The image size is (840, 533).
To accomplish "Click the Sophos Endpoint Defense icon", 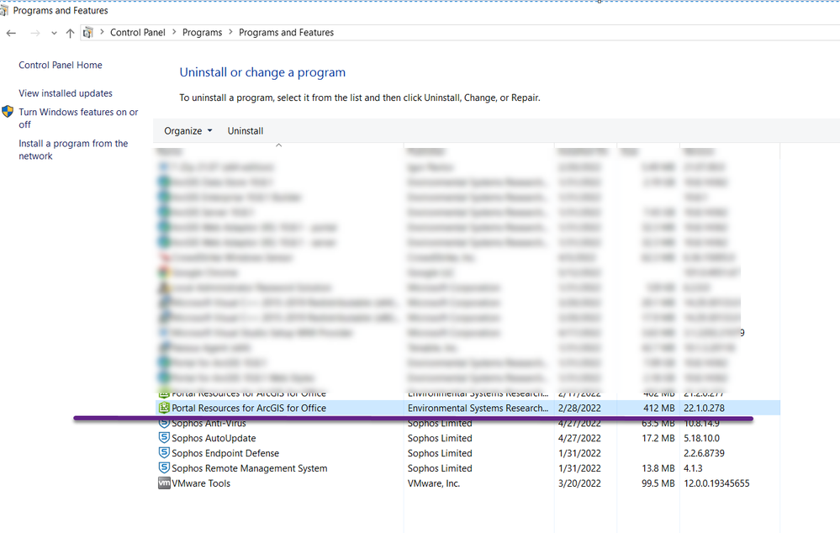I will (164, 452).
